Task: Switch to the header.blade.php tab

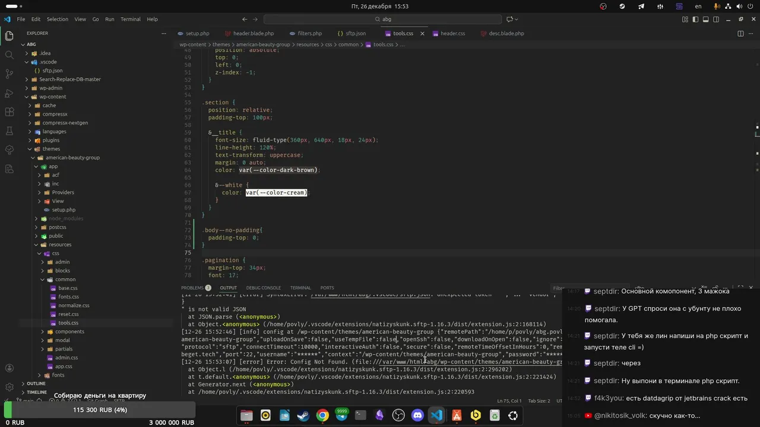Action: tap(253, 33)
